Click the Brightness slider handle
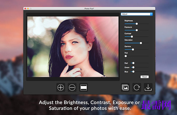The image size is (177, 115). (137, 24)
